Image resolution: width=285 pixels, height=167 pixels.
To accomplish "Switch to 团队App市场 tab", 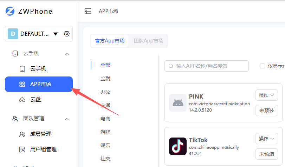I will pyautogui.click(x=148, y=41).
